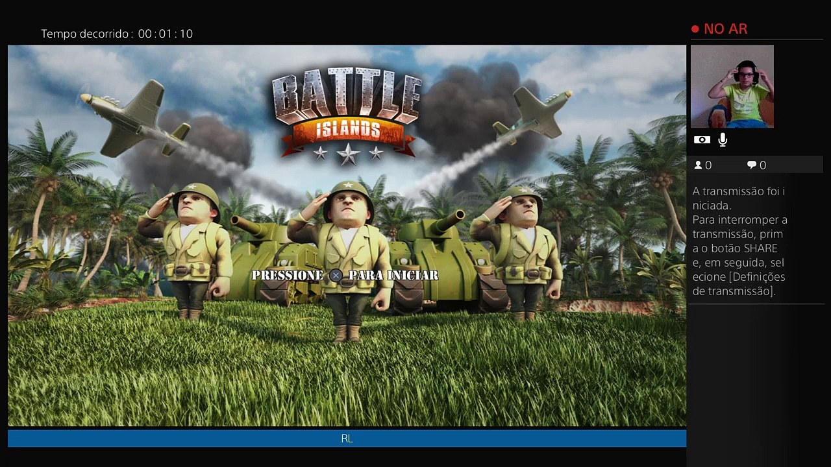Click the streamer webcam thumbnail
Image resolution: width=831 pixels, height=467 pixels.
click(732, 86)
